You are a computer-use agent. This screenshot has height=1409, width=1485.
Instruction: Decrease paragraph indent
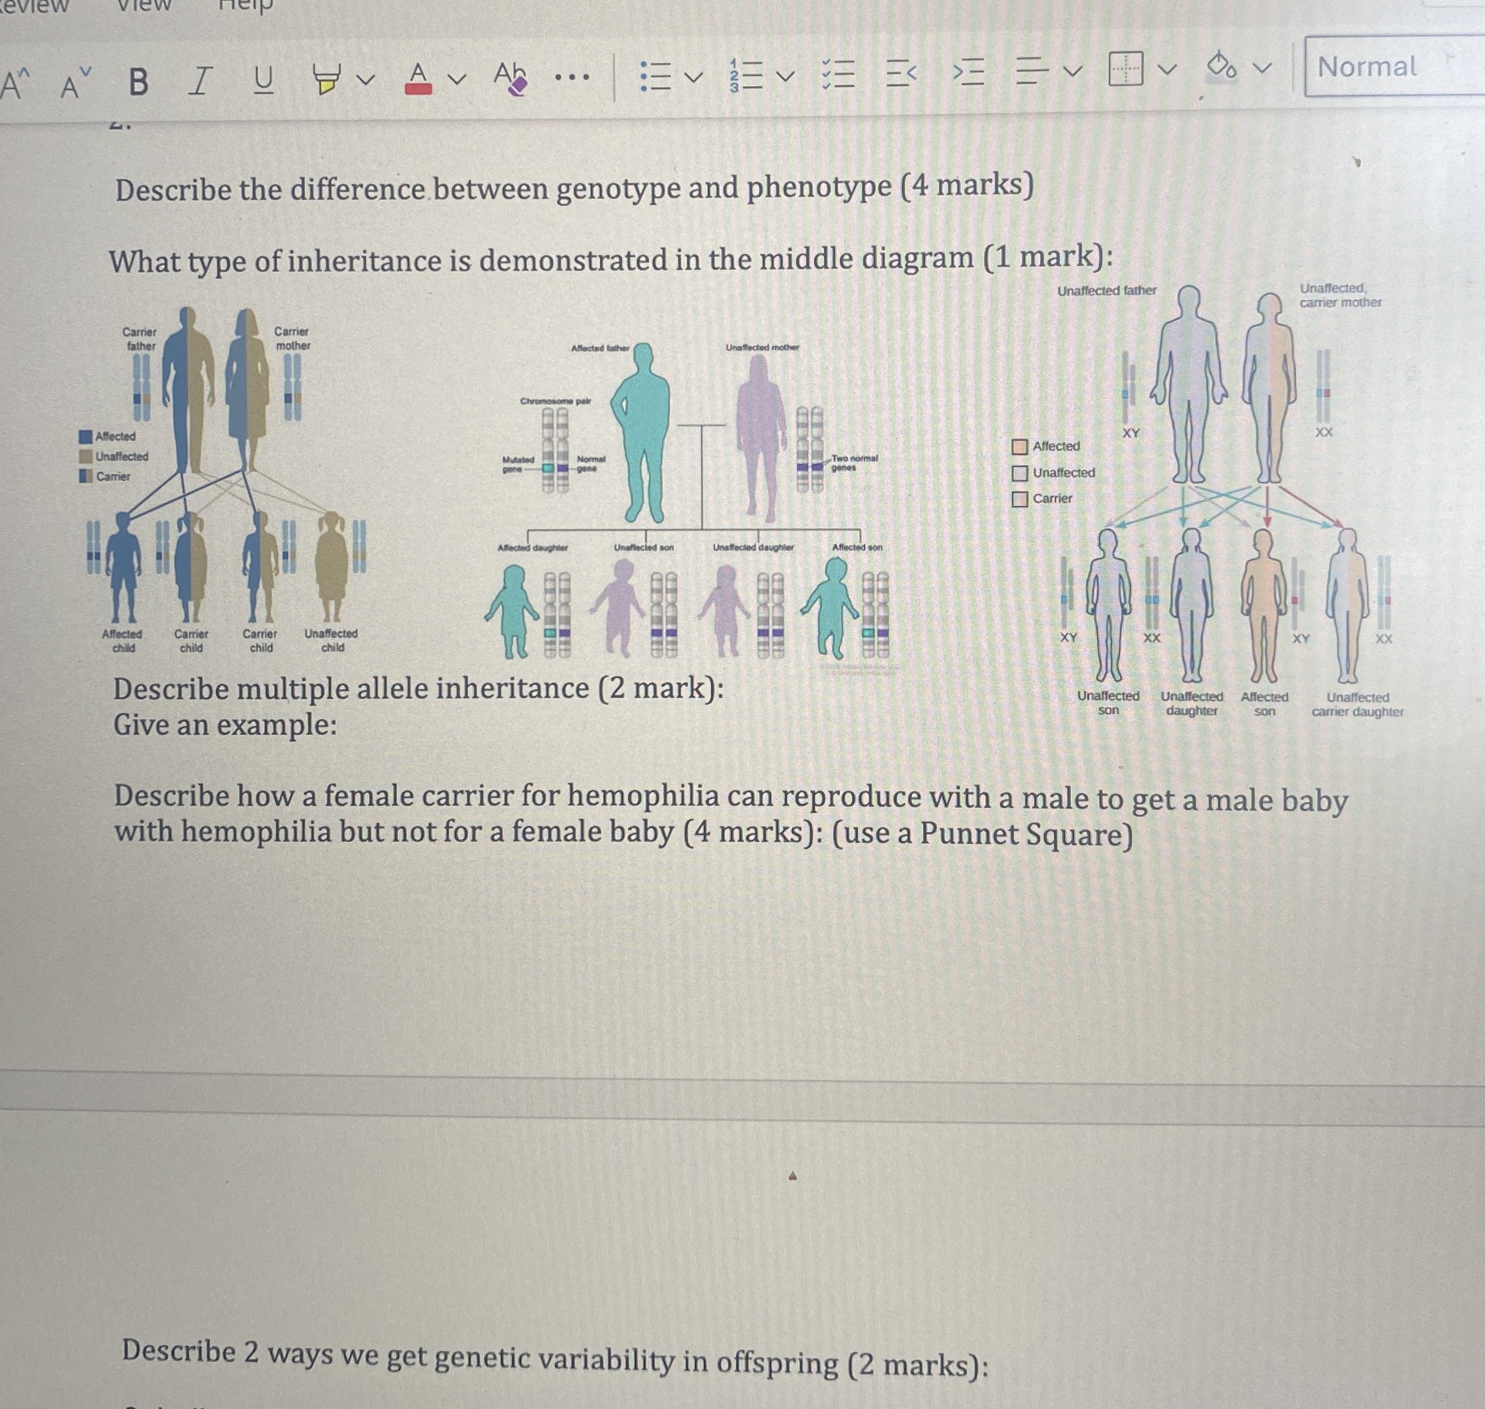902,73
